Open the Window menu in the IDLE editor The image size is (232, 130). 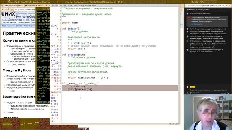coord(88,5)
